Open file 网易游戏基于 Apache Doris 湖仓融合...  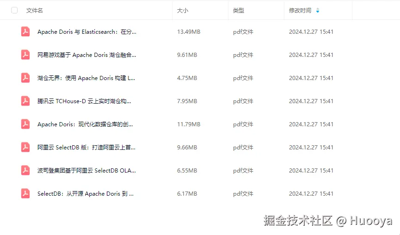pyautogui.click(x=87, y=55)
